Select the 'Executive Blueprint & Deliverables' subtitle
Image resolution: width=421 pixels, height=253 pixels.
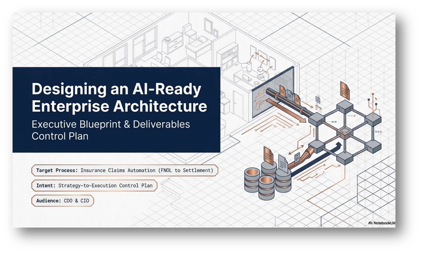pos(111,125)
